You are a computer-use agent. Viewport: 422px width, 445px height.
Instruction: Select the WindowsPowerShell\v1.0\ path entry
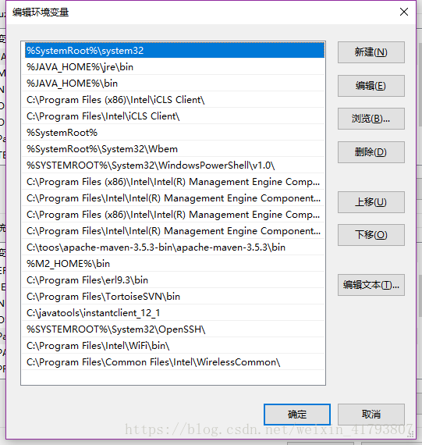pyautogui.click(x=173, y=166)
